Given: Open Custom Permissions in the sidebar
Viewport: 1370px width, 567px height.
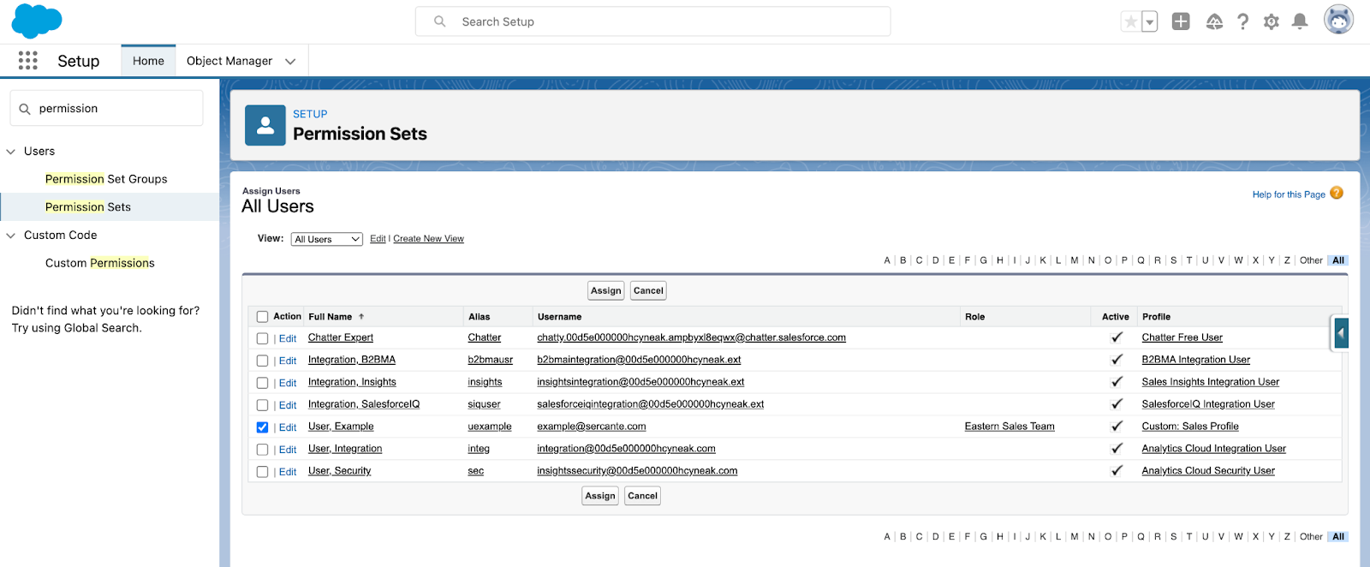Looking at the screenshot, I should (x=100, y=263).
